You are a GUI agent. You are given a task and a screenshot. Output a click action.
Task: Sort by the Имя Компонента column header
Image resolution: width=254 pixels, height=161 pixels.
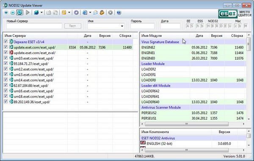pyautogui.click(x=176, y=132)
